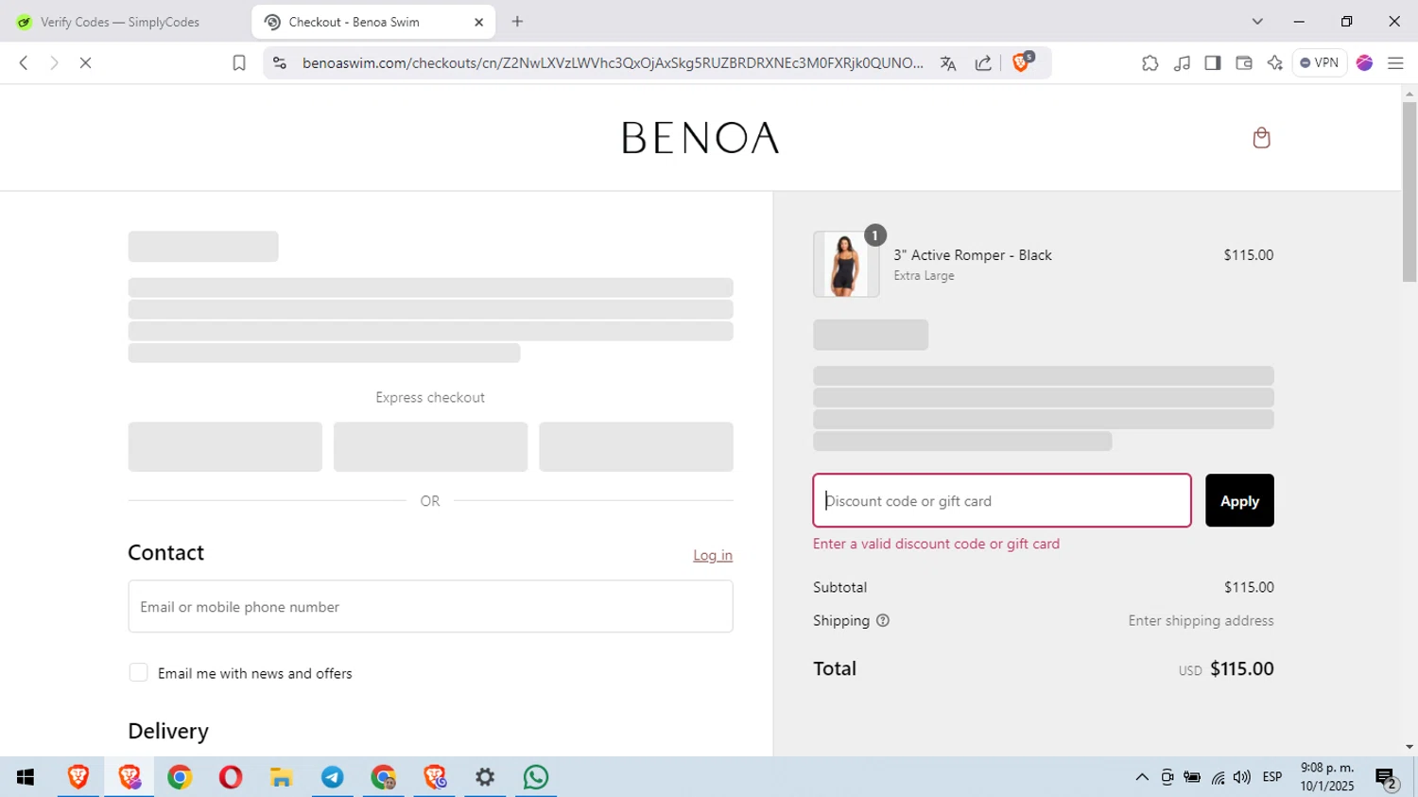Click the Brave Shields lion icon
Viewport: 1418px width, 797px height.
[x=1021, y=63]
